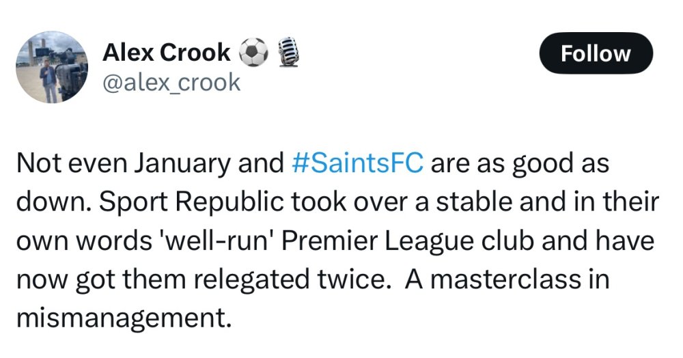Click the quoted 'well-run' phrase

219,241
